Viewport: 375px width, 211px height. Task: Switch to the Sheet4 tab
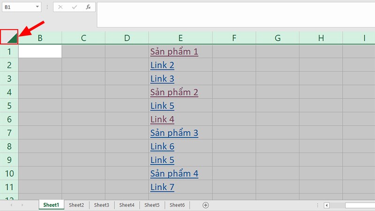(x=127, y=205)
